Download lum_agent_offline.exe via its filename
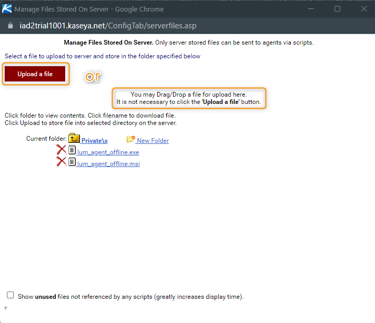The image size is (375, 323). (108, 152)
